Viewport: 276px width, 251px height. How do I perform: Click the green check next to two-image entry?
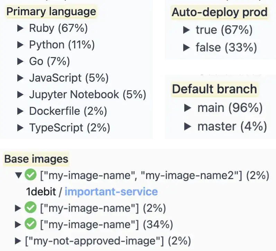click(30, 176)
